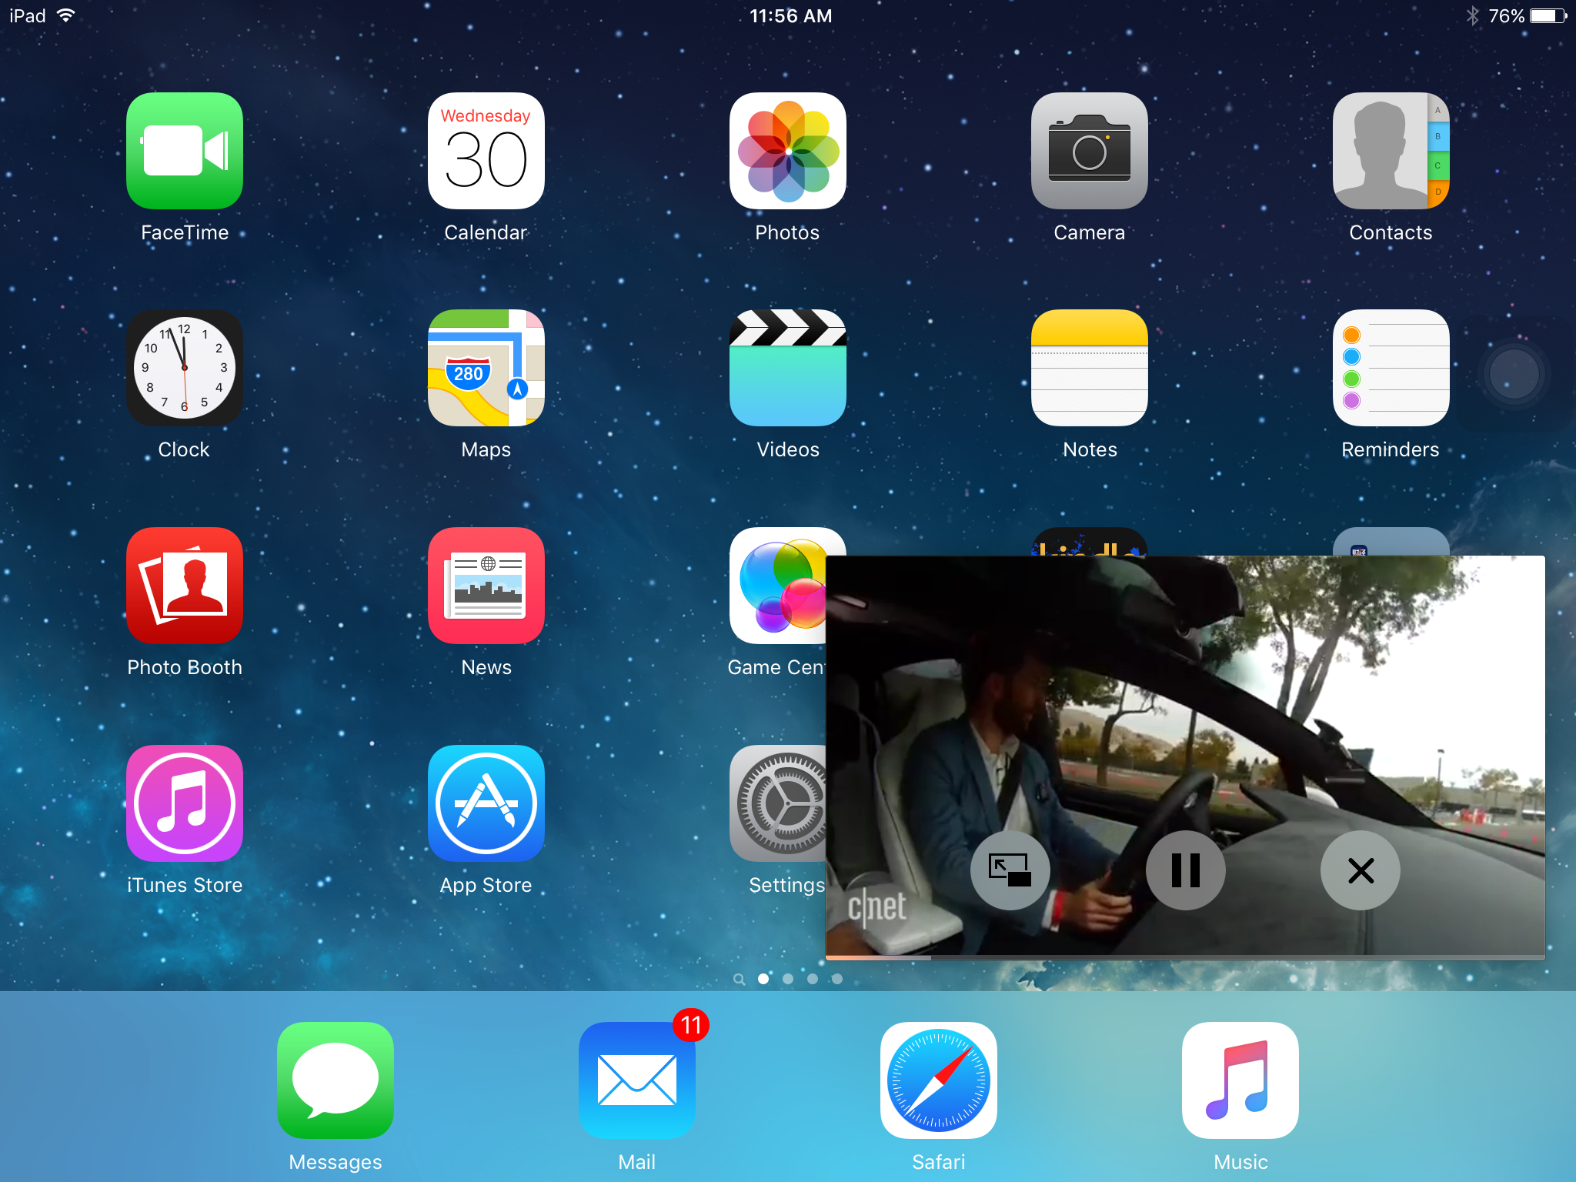The width and height of the screenshot is (1576, 1182).
Task: Open the Videos app
Action: click(788, 368)
